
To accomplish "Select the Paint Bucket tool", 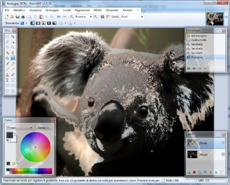I will point(7,58).
